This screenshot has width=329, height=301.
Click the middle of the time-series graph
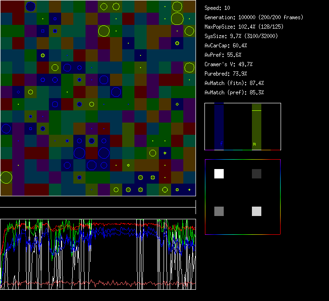point(98,254)
